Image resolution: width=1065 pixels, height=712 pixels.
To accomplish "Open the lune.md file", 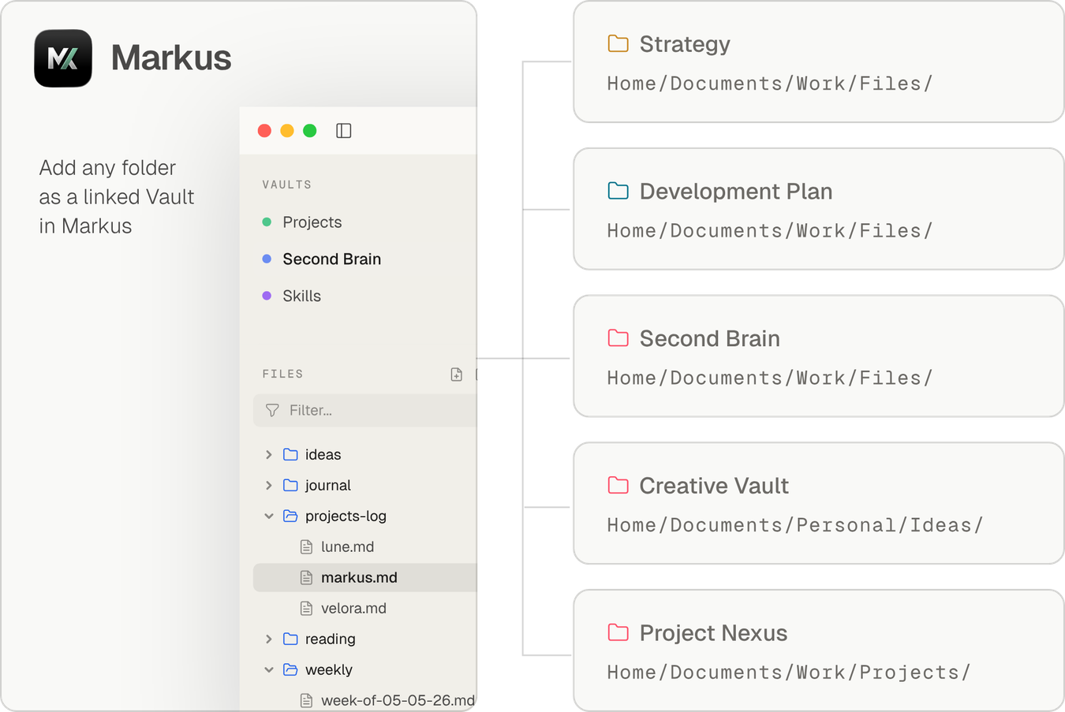I will (x=347, y=546).
